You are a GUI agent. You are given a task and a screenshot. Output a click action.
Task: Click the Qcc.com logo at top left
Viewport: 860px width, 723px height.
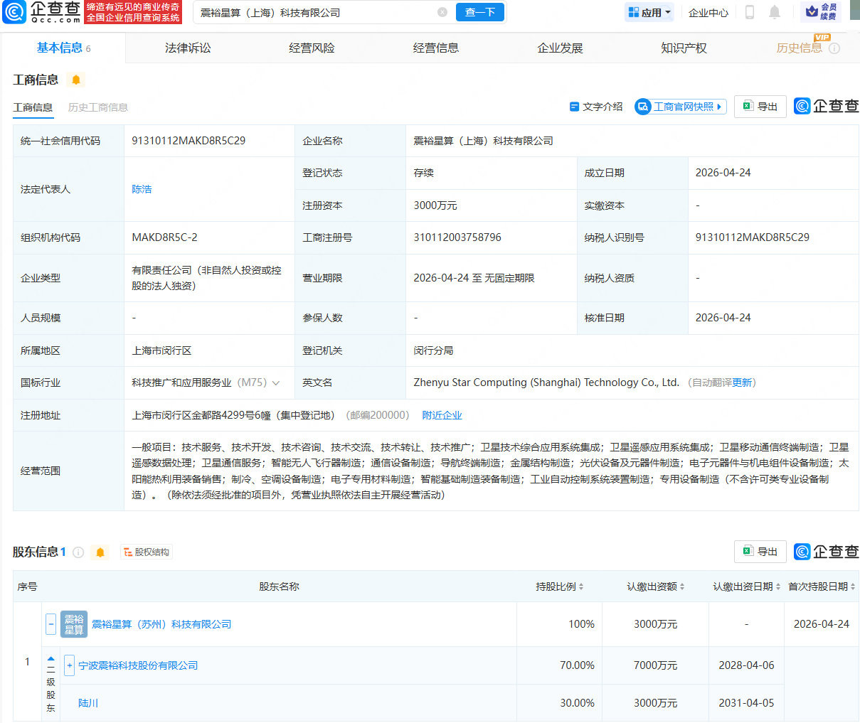click(x=43, y=12)
